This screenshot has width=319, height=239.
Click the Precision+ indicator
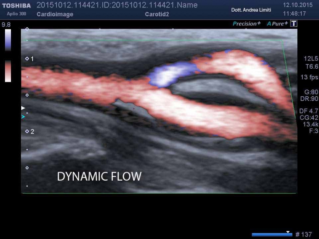pyautogui.click(x=246, y=24)
